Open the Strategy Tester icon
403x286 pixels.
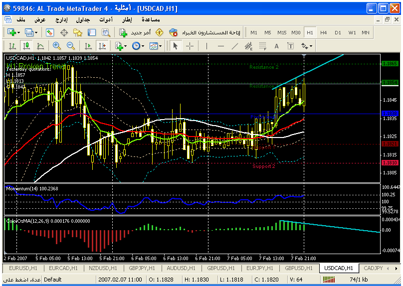(x=106, y=32)
